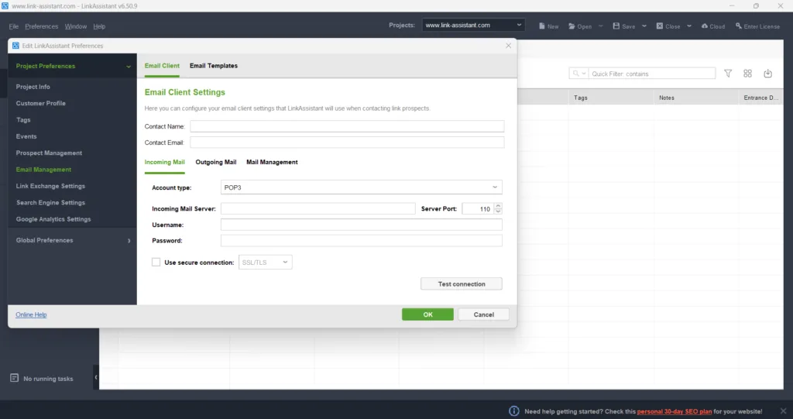
Task: Collapse the left sidebar arrow
Action: [x=95, y=377]
